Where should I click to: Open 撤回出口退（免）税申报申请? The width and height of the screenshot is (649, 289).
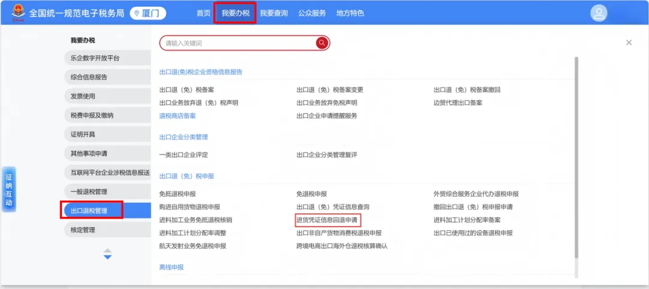point(473,207)
